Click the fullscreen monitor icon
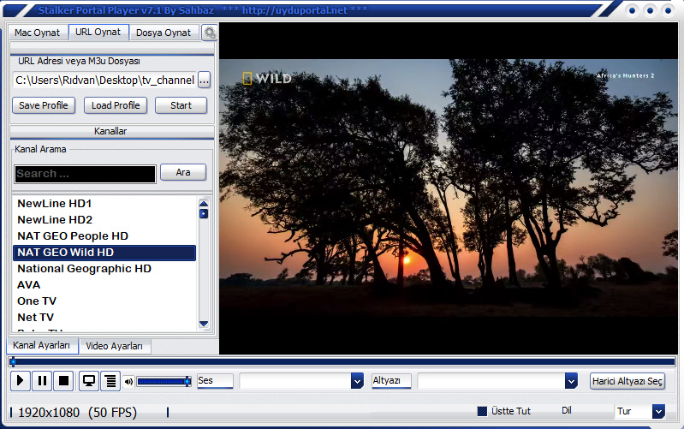This screenshot has width=684, height=429. 89,381
